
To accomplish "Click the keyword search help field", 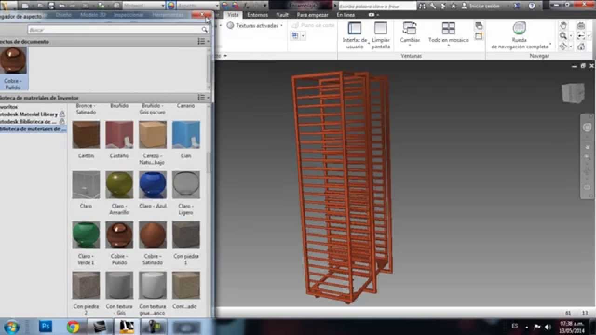I will (377, 6).
